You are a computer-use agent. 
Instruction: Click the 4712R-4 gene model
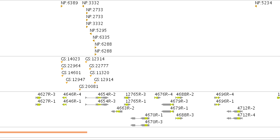(235, 118)
